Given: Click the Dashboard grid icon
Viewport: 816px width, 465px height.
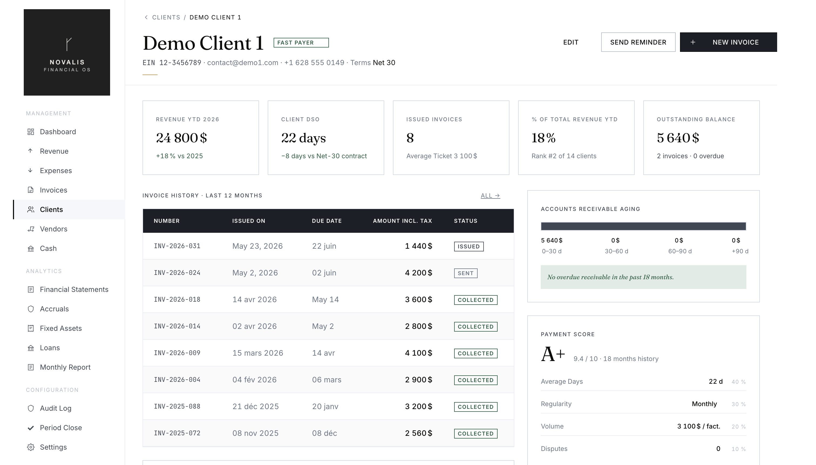Looking at the screenshot, I should point(31,132).
